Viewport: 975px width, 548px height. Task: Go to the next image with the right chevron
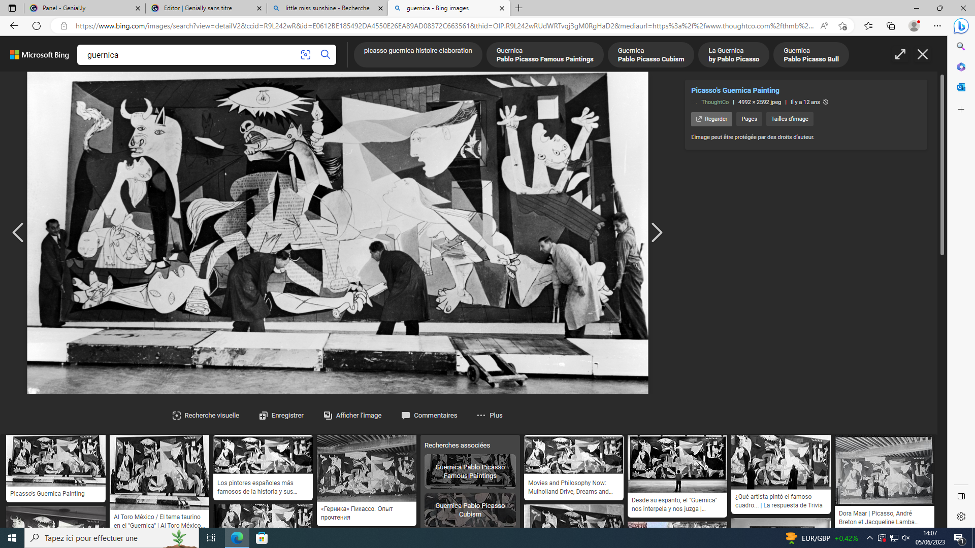pos(657,232)
